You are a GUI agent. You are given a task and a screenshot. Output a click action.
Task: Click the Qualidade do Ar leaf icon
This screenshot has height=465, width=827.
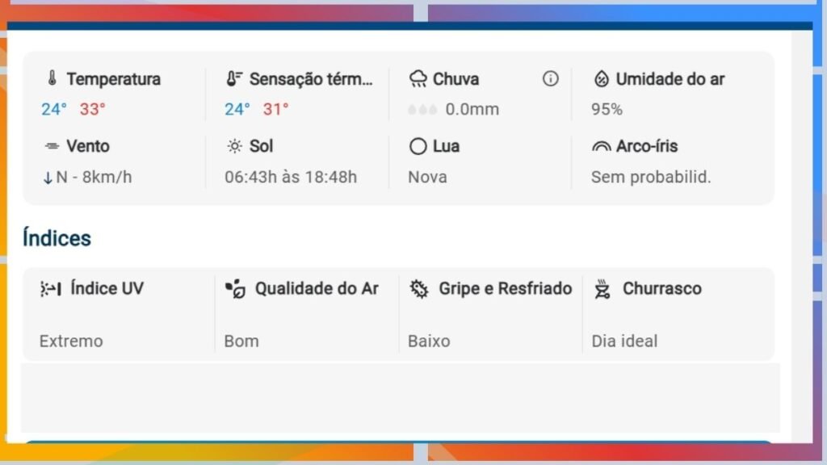click(x=235, y=289)
